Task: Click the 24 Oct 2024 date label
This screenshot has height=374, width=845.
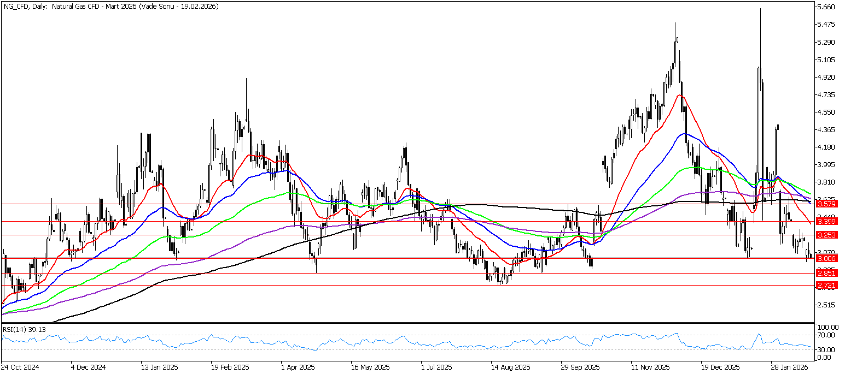Action: point(19,367)
